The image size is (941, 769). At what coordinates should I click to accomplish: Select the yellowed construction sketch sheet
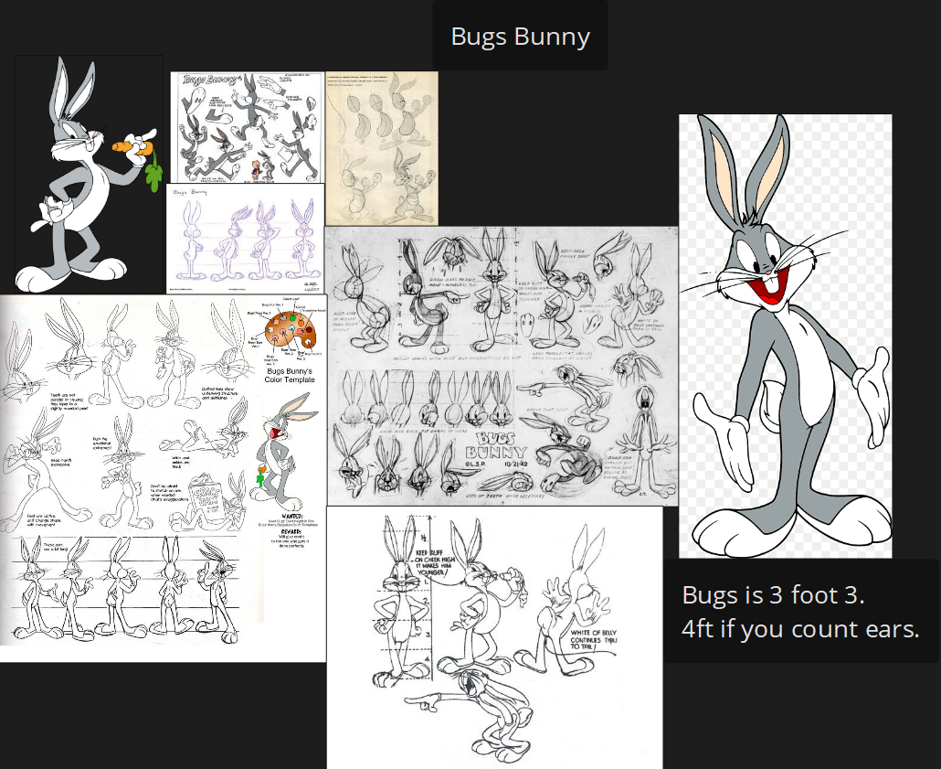point(382,148)
